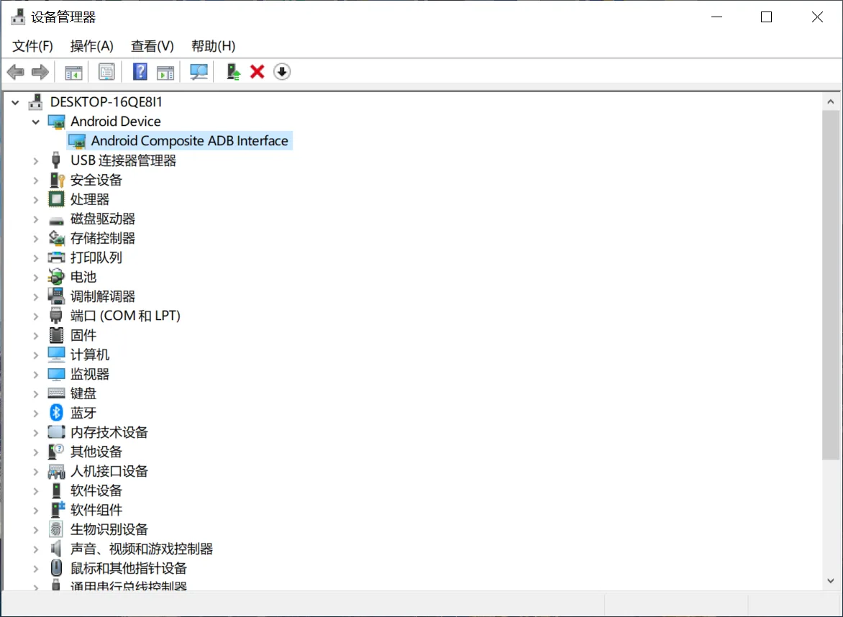This screenshot has width=843, height=617.
Task: Click the action pane toolbar icon
Action: [165, 72]
